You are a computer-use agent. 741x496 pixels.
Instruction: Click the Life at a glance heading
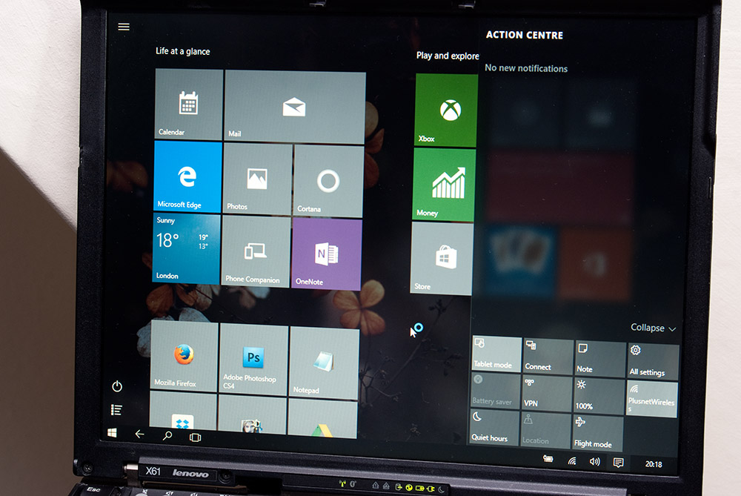pos(183,51)
